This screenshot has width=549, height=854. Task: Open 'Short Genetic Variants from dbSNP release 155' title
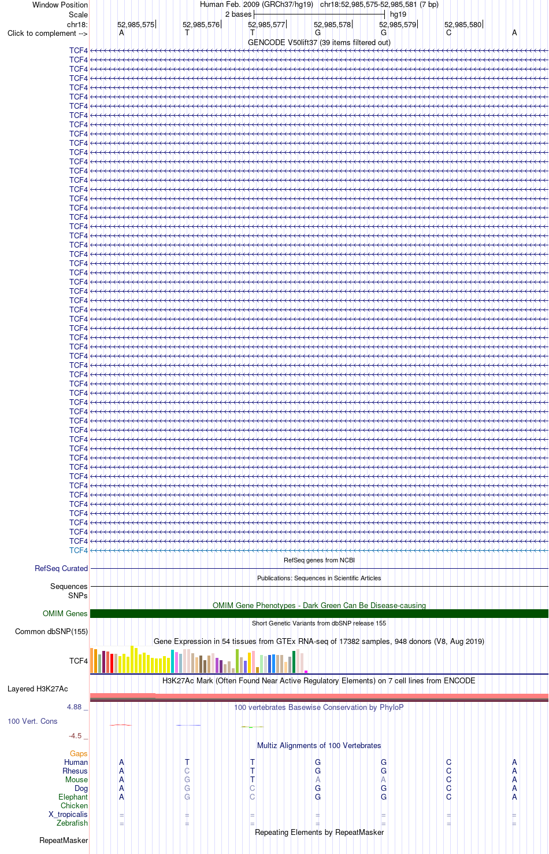tap(319, 623)
